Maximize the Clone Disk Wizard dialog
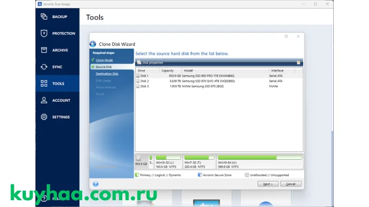369x207 pixels. click(x=286, y=36)
